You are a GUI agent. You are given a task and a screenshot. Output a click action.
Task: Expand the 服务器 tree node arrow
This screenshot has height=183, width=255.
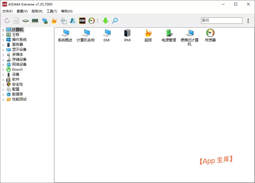[3, 45]
